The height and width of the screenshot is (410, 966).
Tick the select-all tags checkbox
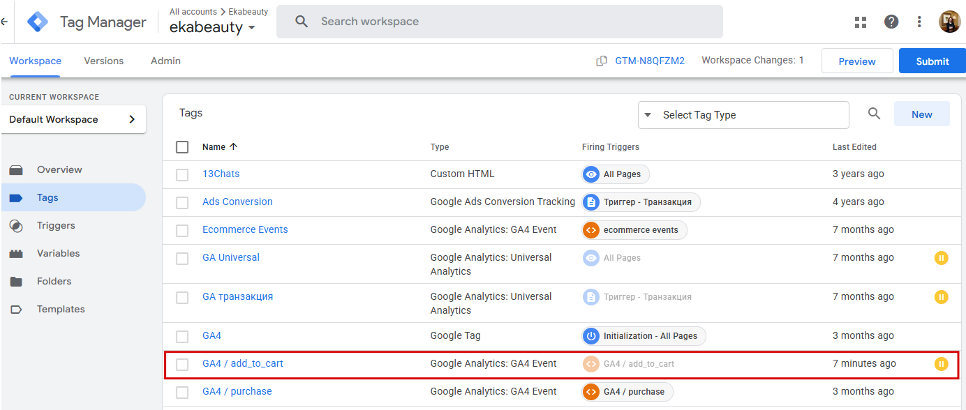pyautogui.click(x=182, y=147)
